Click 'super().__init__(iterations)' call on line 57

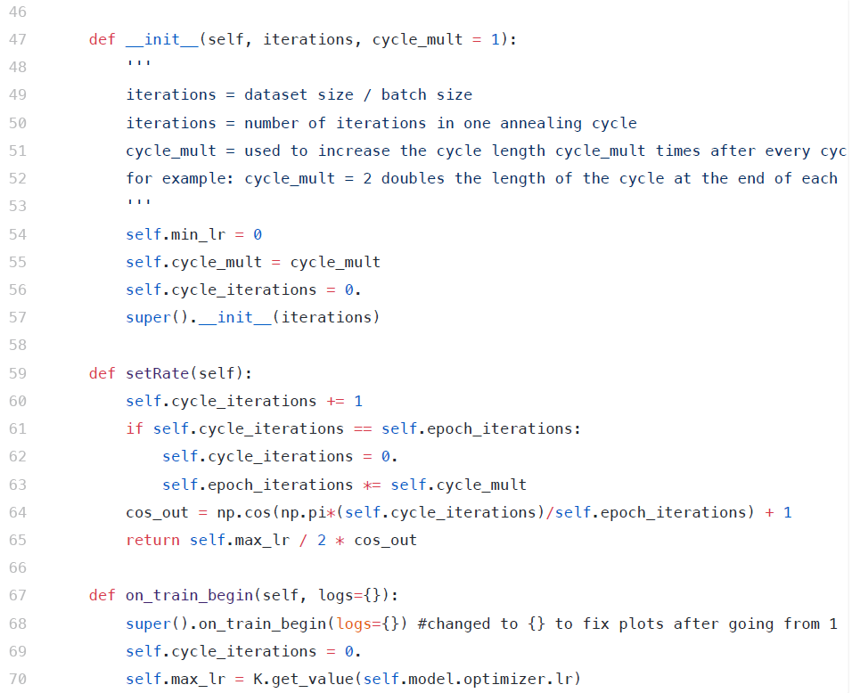pyautogui.click(x=253, y=318)
